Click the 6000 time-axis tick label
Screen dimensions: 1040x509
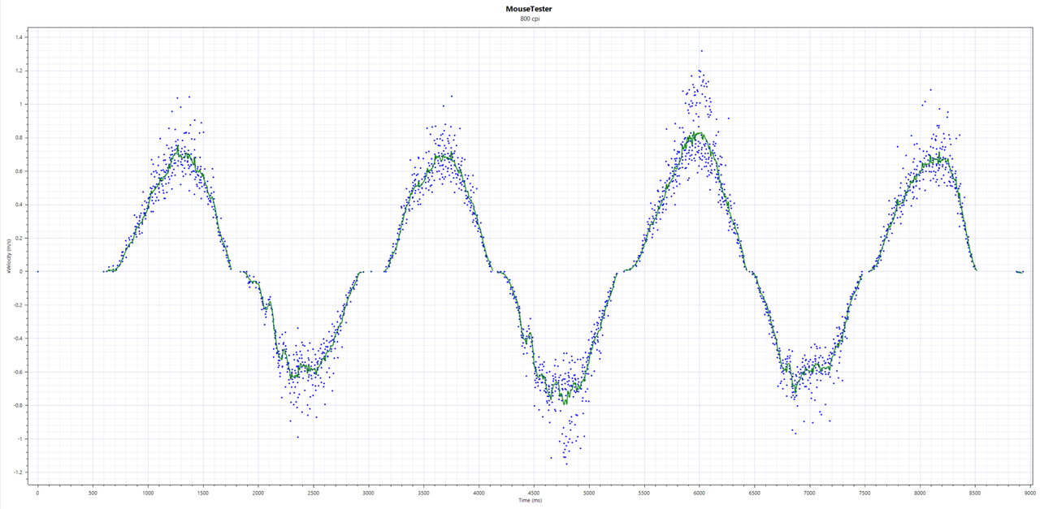pyautogui.click(x=700, y=492)
